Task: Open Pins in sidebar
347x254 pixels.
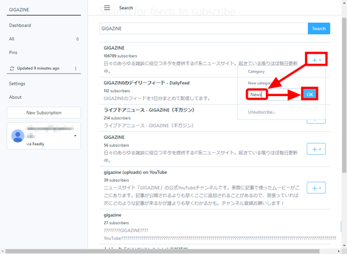Action: point(13,53)
